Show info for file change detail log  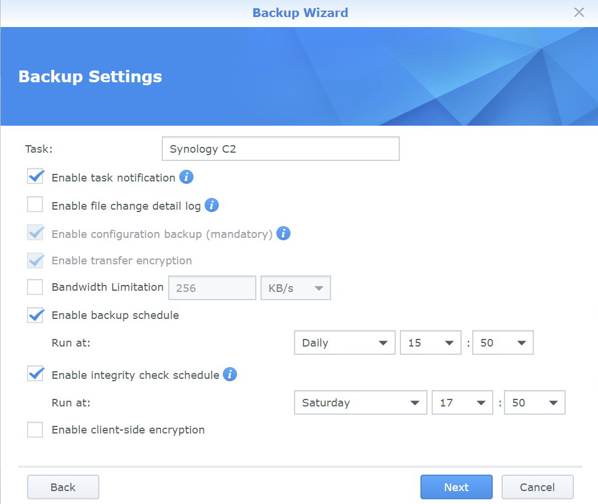212,205
